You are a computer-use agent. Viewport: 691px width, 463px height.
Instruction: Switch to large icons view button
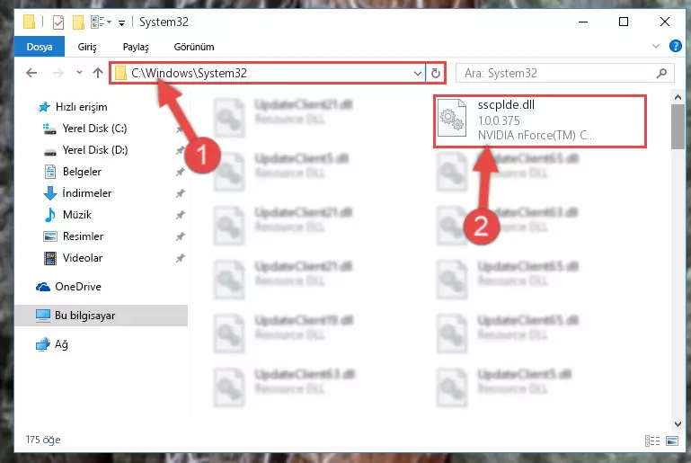(x=672, y=441)
